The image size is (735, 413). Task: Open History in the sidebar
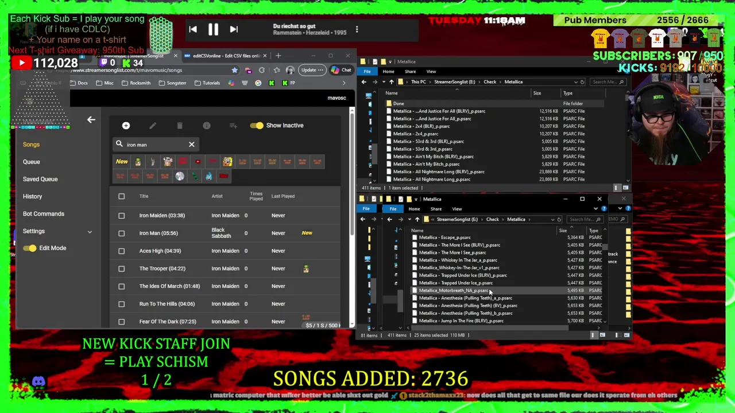point(32,196)
